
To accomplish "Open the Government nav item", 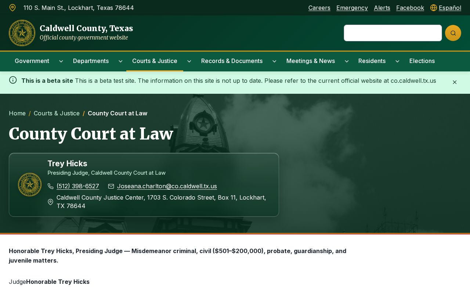I will click(x=32, y=61).
